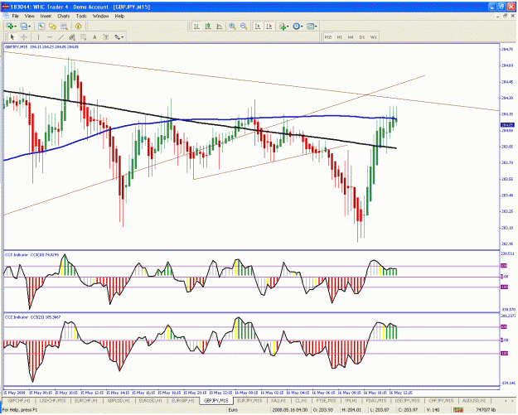Image resolution: width=518 pixels, height=415 pixels.
Task: Toggle Auto Scroll chart button
Action: point(258,26)
